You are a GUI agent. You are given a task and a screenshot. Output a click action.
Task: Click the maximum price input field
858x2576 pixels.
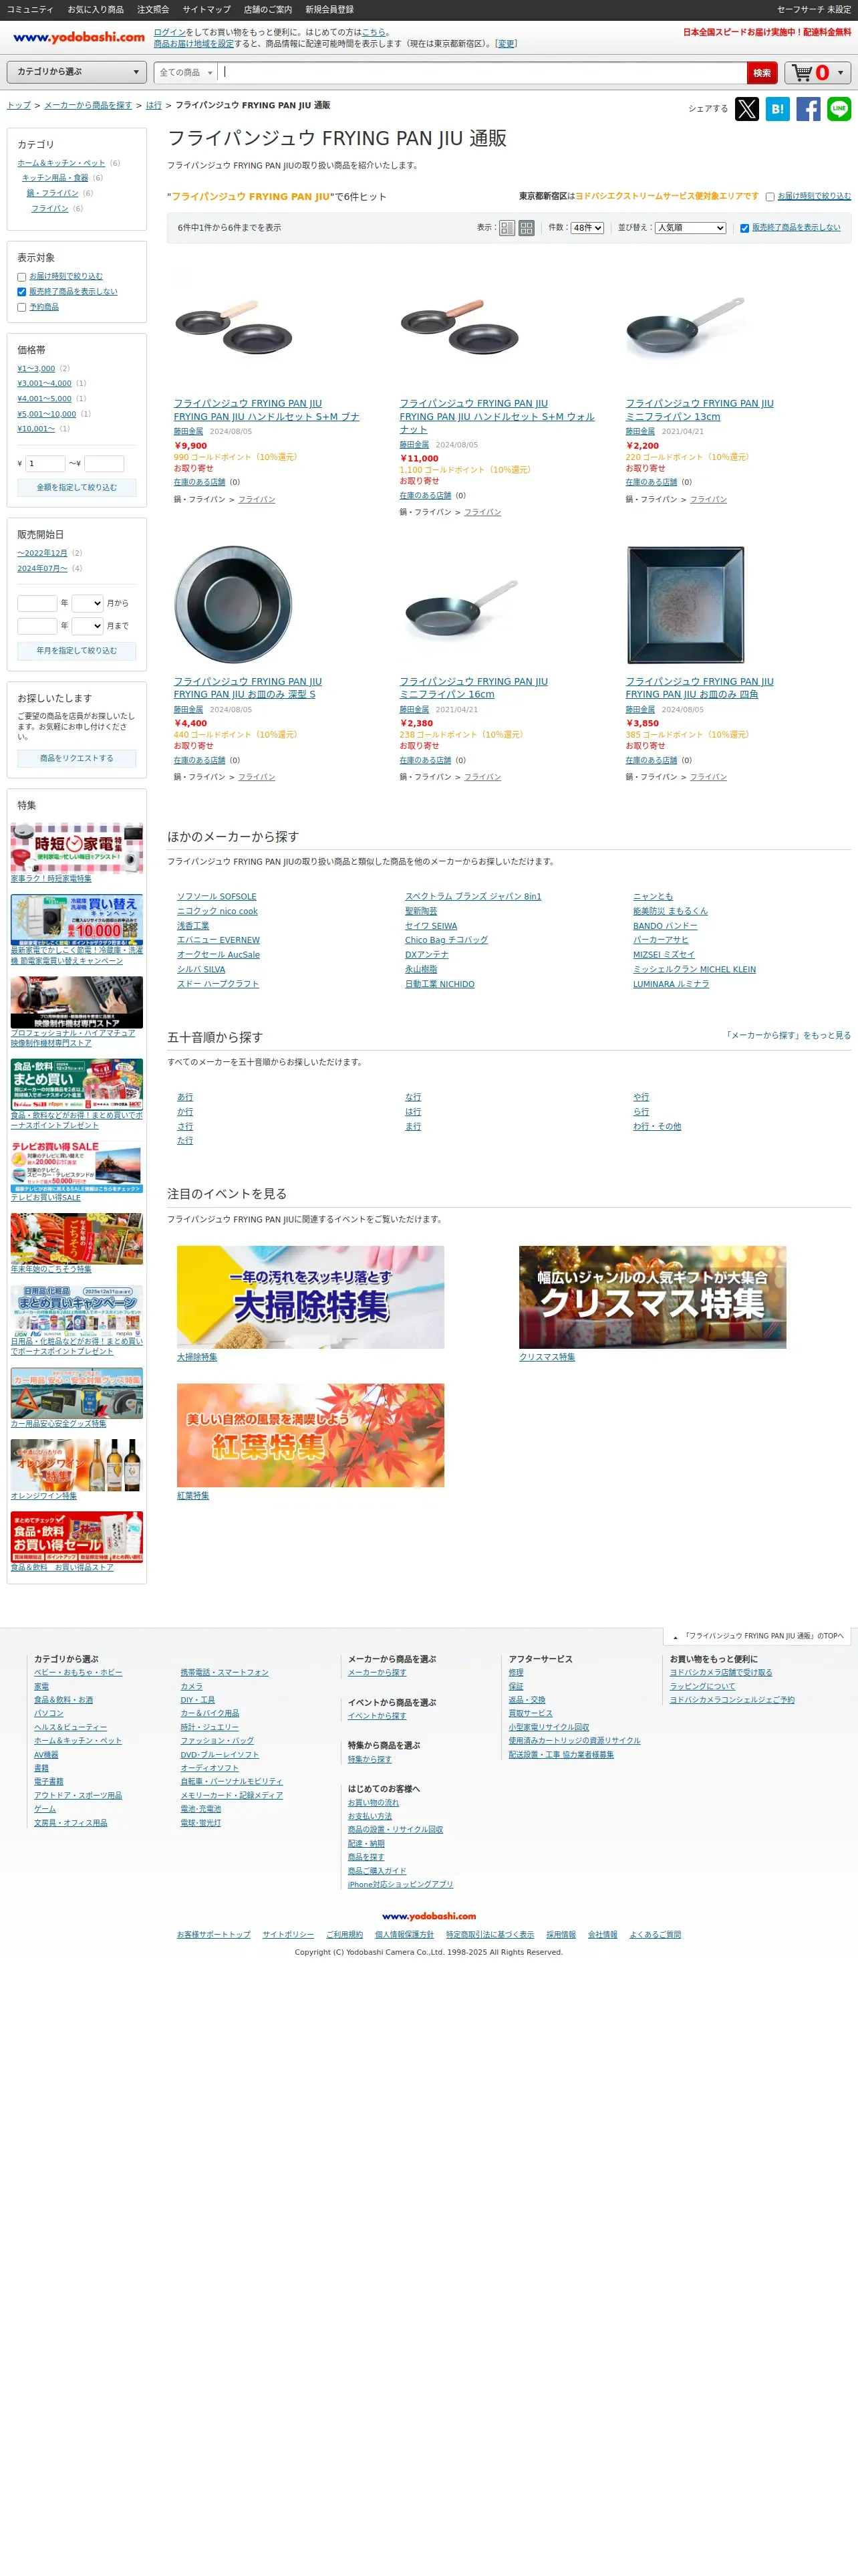tap(104, 464)
